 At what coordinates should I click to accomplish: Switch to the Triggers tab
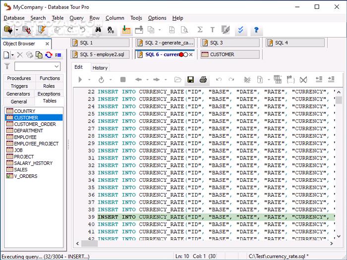click(19, 86)
